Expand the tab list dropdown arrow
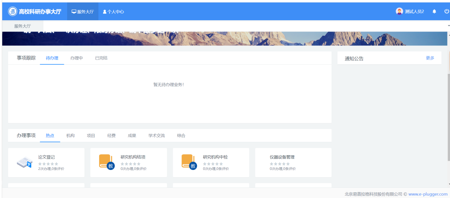450x198 pixels. coord(448,26)
